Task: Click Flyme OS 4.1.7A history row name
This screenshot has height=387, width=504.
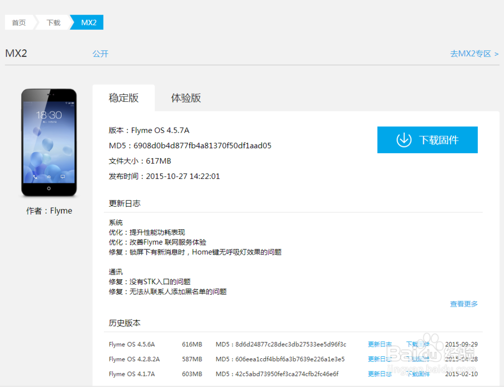Action: [132, 374]
